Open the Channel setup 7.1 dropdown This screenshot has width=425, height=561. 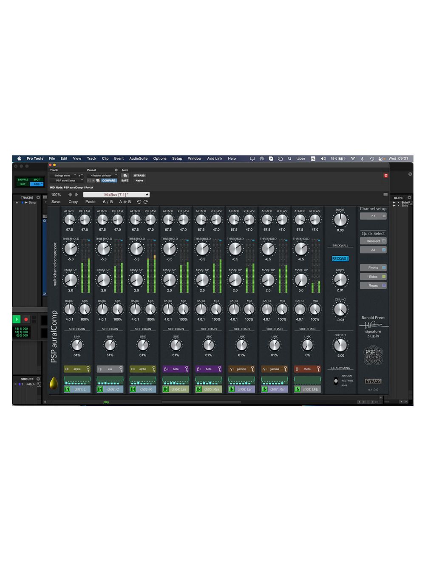click(374, 216)
